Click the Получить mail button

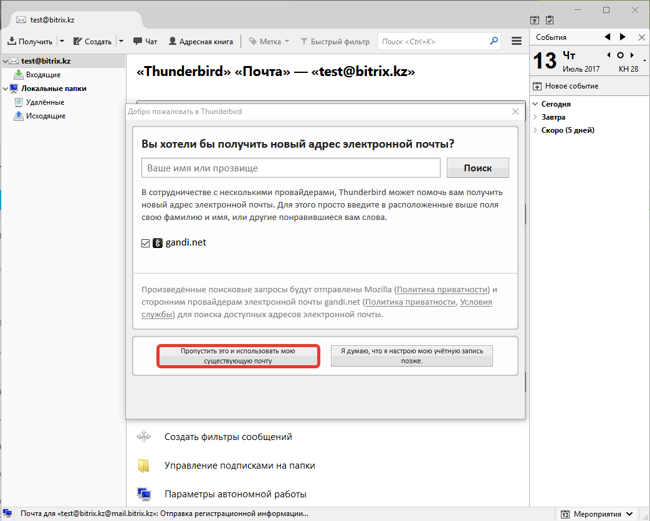click(31, 42)
